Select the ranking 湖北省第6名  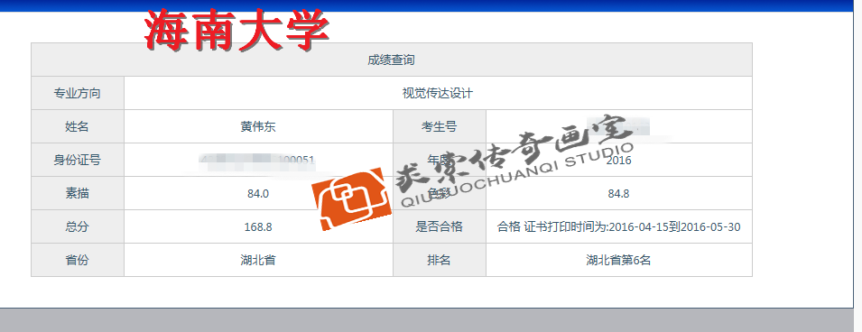click(x=619, y=261)
